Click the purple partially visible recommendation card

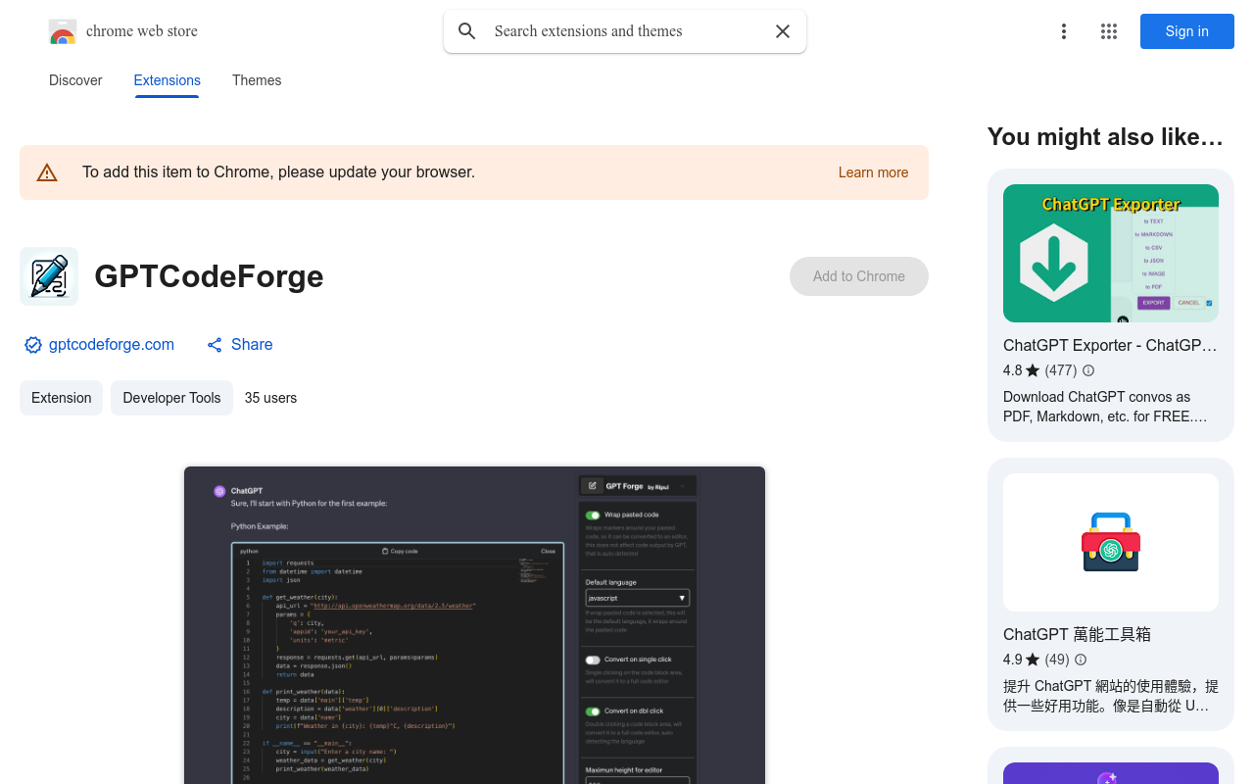click(1111, 766)
